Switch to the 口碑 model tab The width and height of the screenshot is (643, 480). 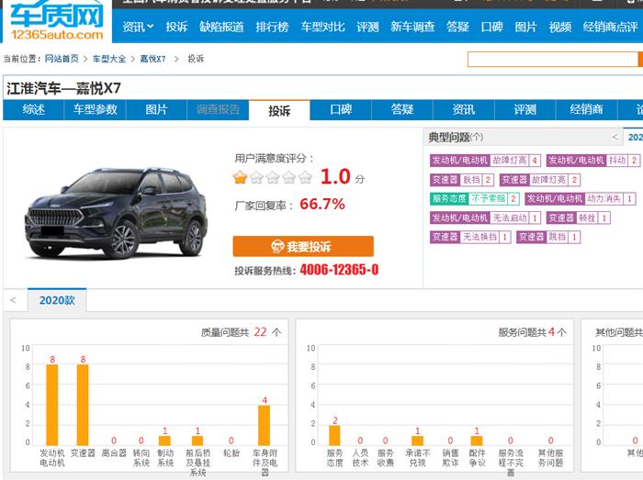341,110
